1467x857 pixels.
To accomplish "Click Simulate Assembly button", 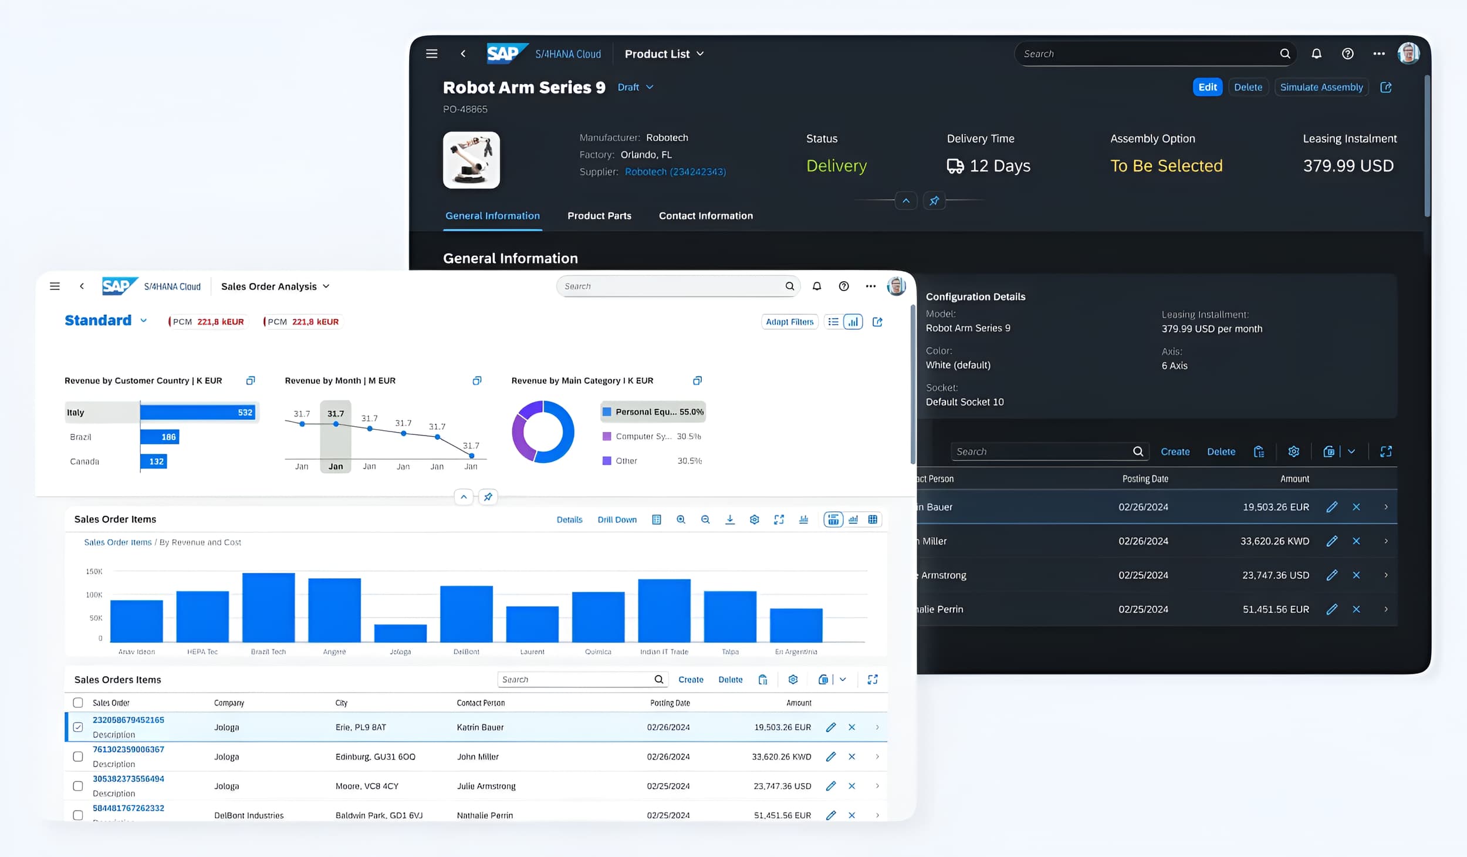I will (x=1321, y=87).
